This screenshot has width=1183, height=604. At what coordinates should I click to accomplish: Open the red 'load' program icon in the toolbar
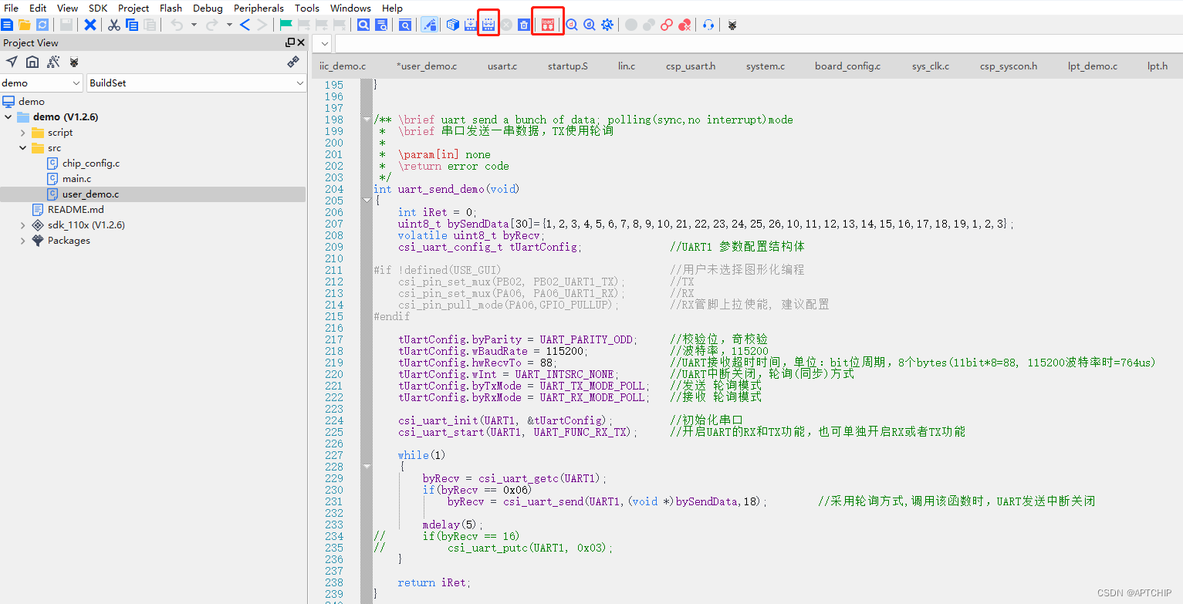point(547,24)
